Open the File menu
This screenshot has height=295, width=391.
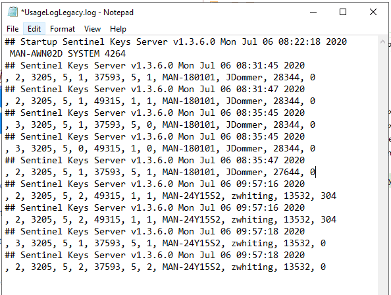point(13,29)
